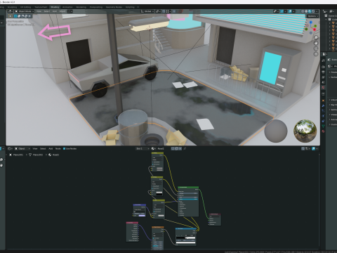This screenshot has width=337, height=253.
Task: Switch to the Scripting workspace tab
Action: (x=130, y=7)
